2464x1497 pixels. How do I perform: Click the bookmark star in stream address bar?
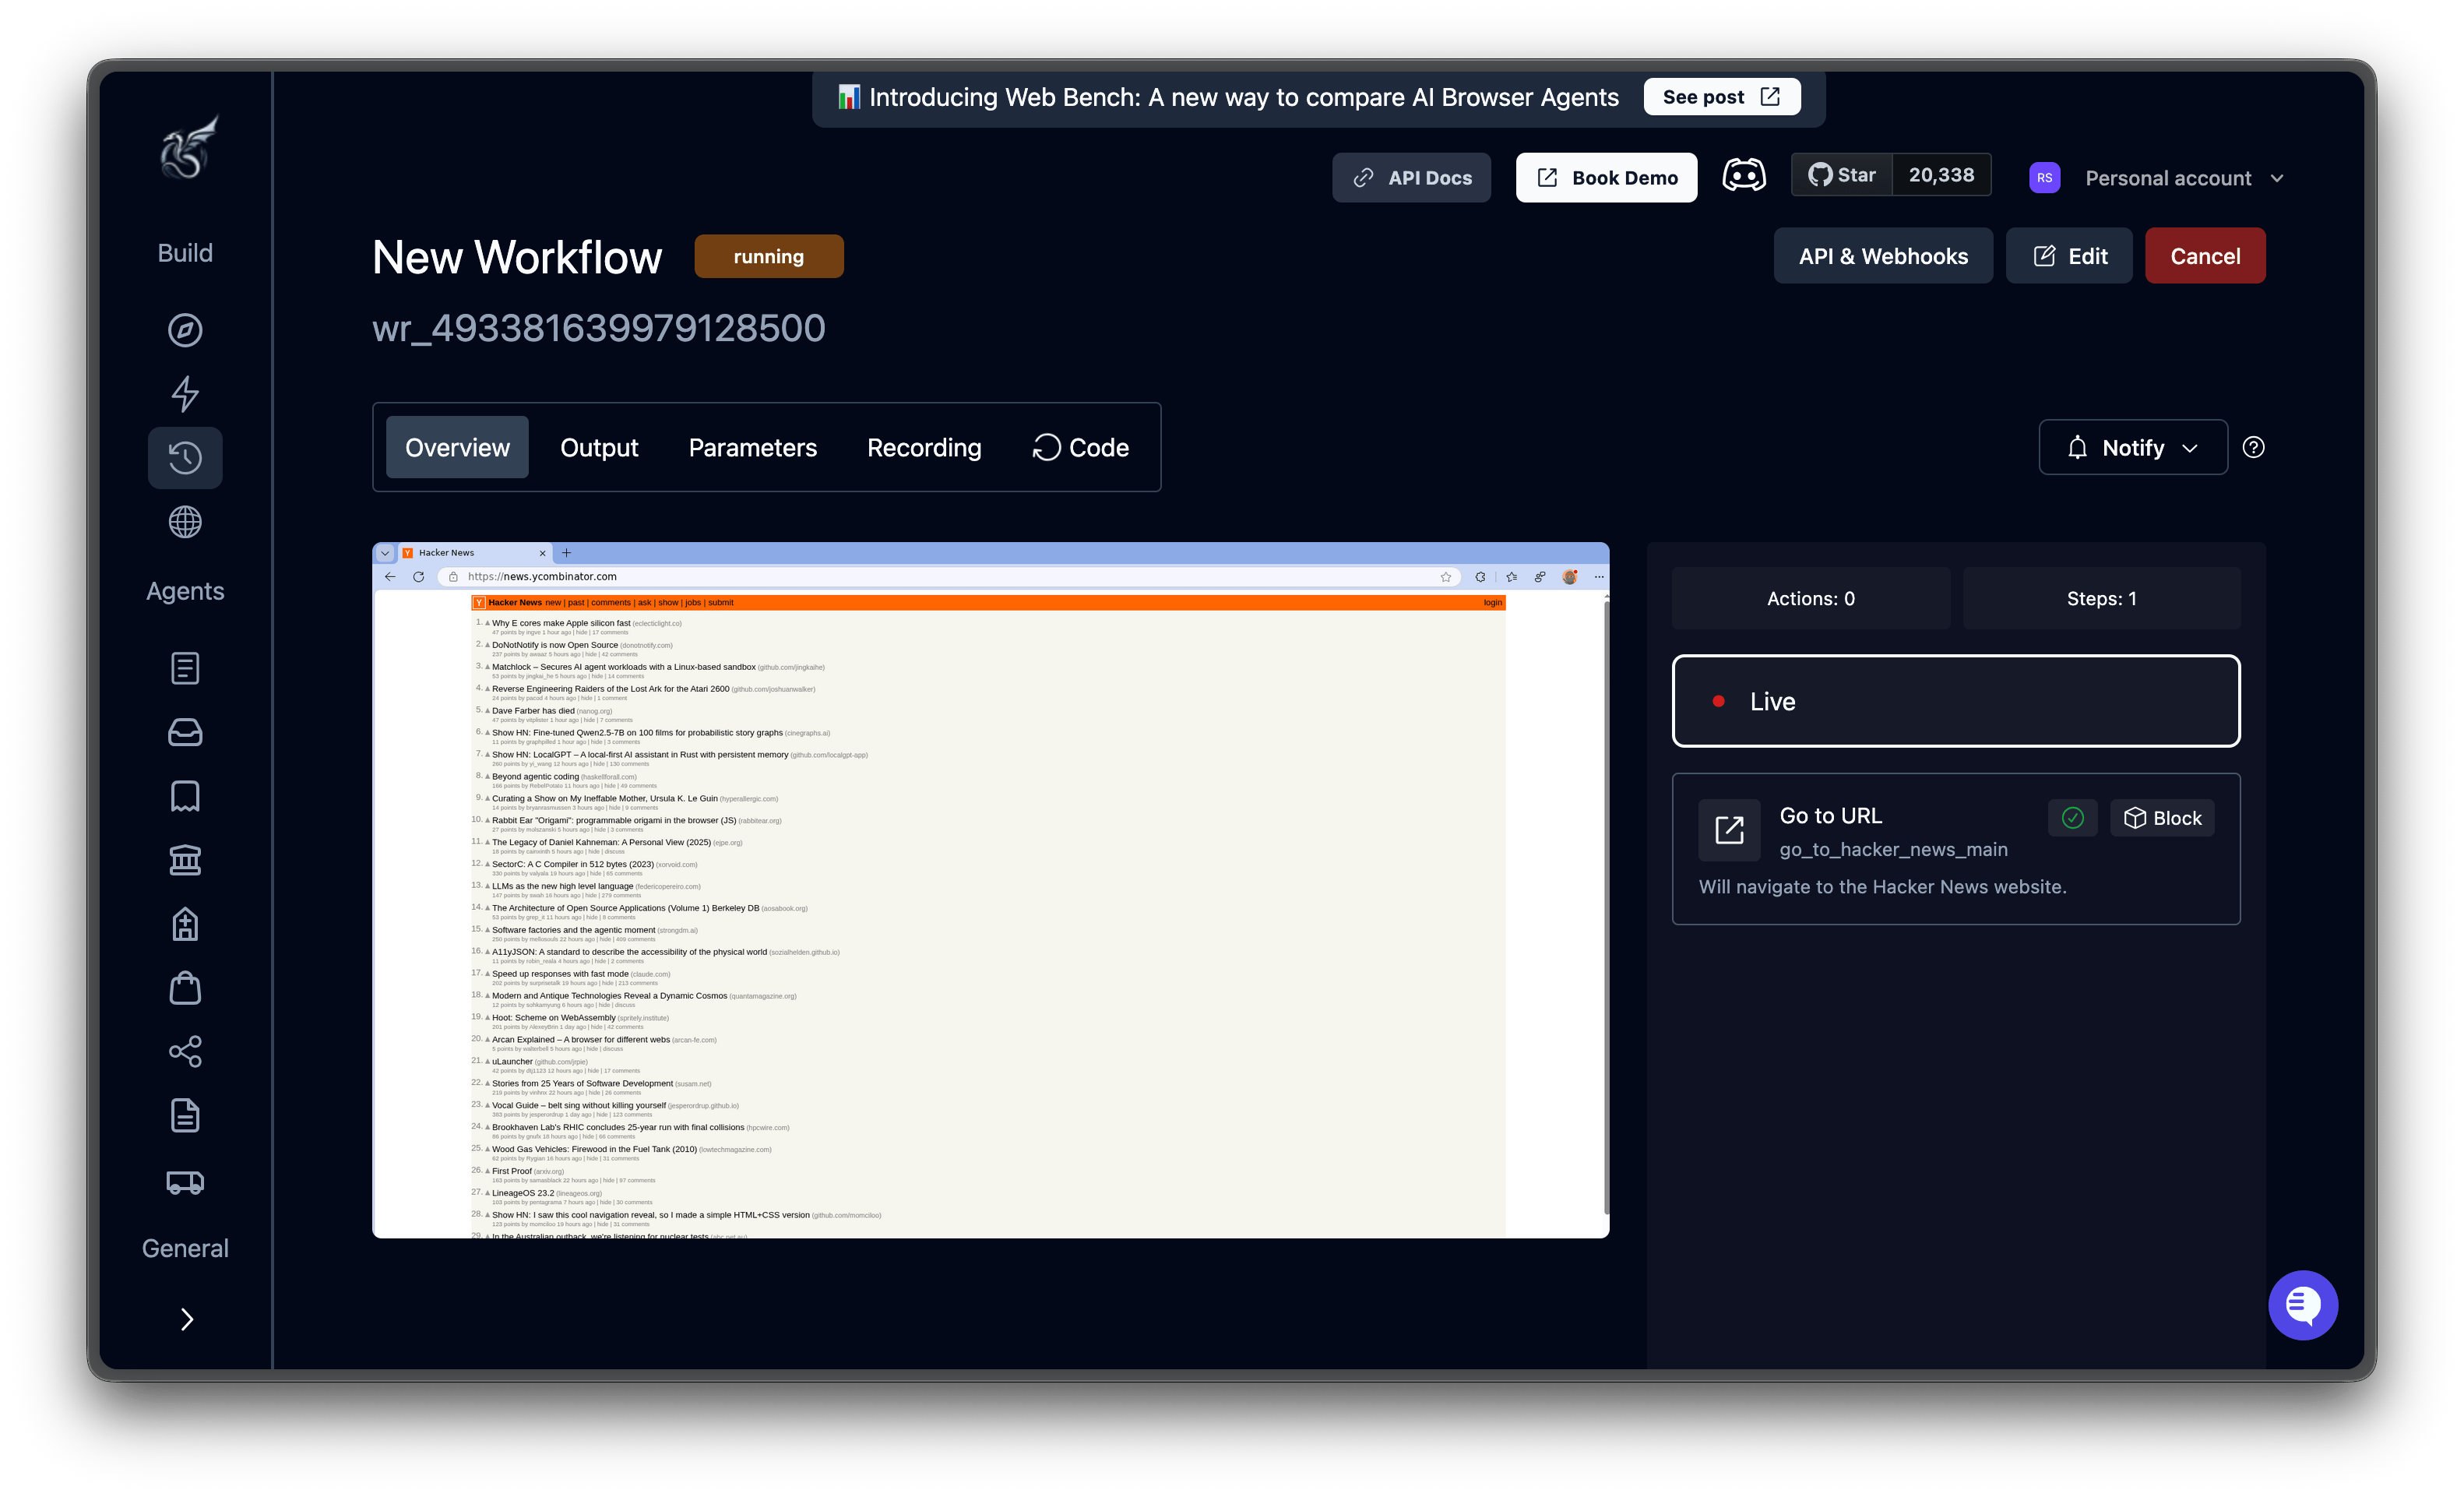(1446, 577)
